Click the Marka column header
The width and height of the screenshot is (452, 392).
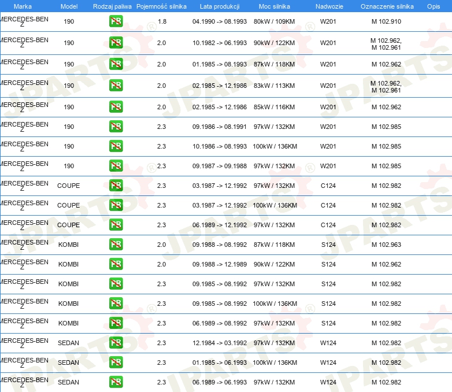[23, 6]
